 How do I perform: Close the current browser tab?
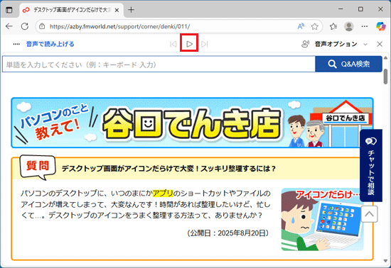tap(117, 10)
